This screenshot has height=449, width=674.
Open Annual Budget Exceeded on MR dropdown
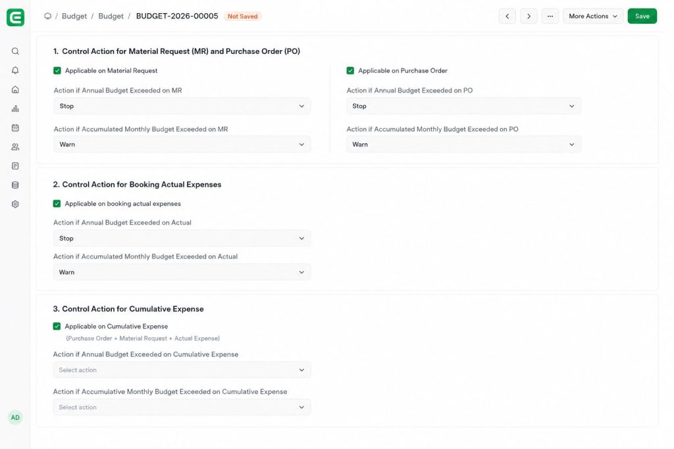click(182, 106)
